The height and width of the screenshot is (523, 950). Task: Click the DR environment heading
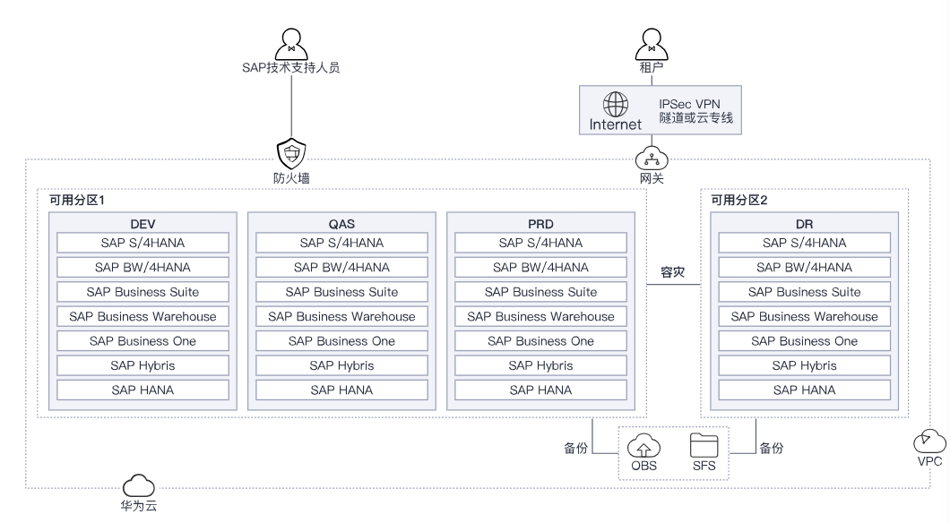[804, 224]
